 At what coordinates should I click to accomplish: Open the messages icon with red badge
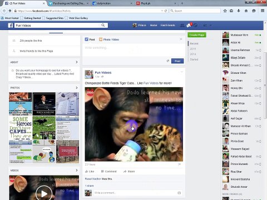point(189,26)
